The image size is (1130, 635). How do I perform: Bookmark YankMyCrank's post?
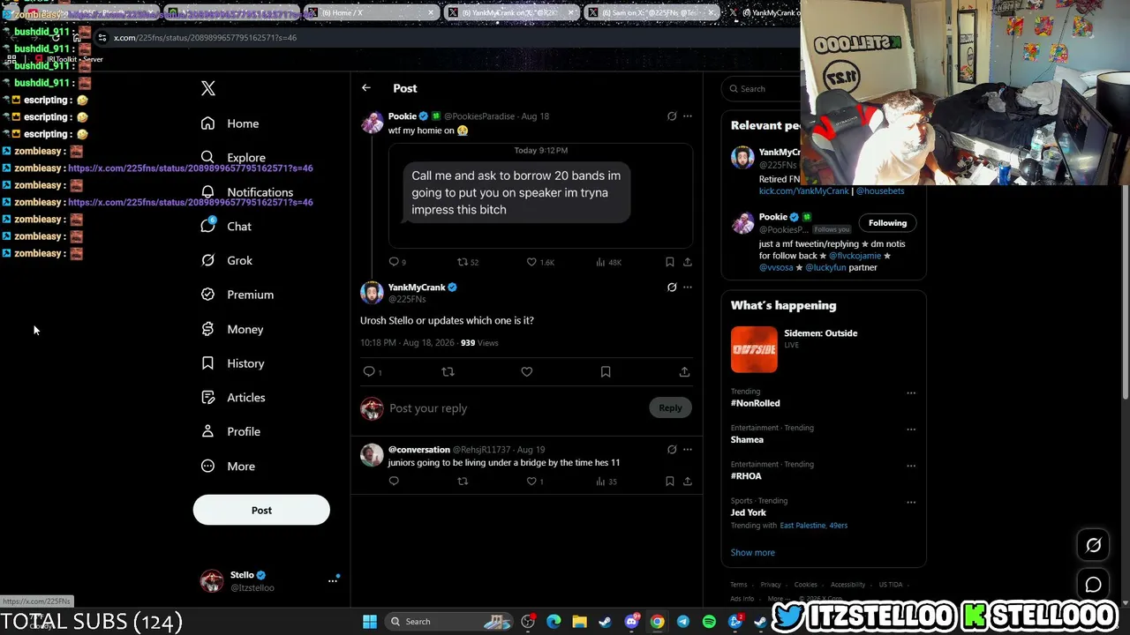point(606,372)
